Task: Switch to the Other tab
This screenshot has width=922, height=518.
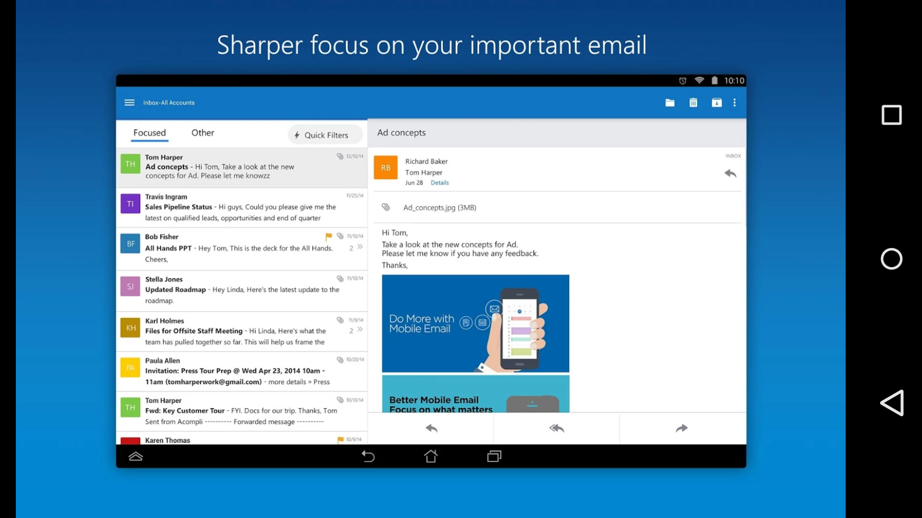Action: (x=203, y=133)
